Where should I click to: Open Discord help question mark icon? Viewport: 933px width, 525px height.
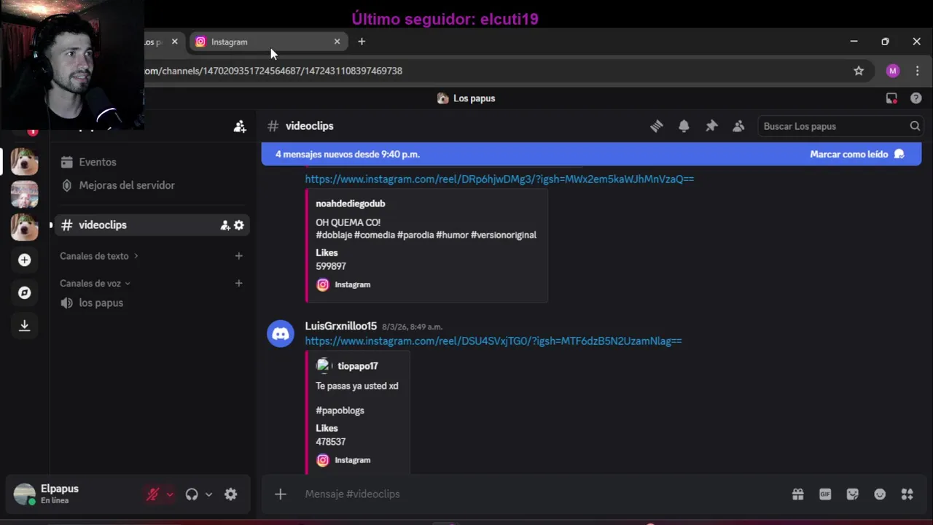(916, 98)
